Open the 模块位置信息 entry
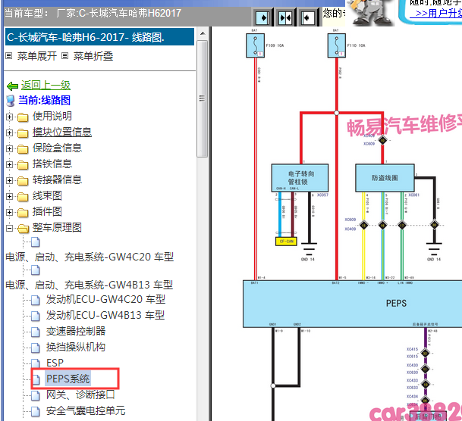This screenshot has width=462, height=421. click(x=62, y=132)
